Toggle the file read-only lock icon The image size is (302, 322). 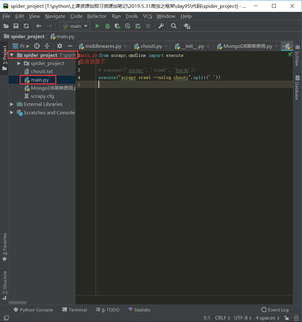tap(286, 318)
